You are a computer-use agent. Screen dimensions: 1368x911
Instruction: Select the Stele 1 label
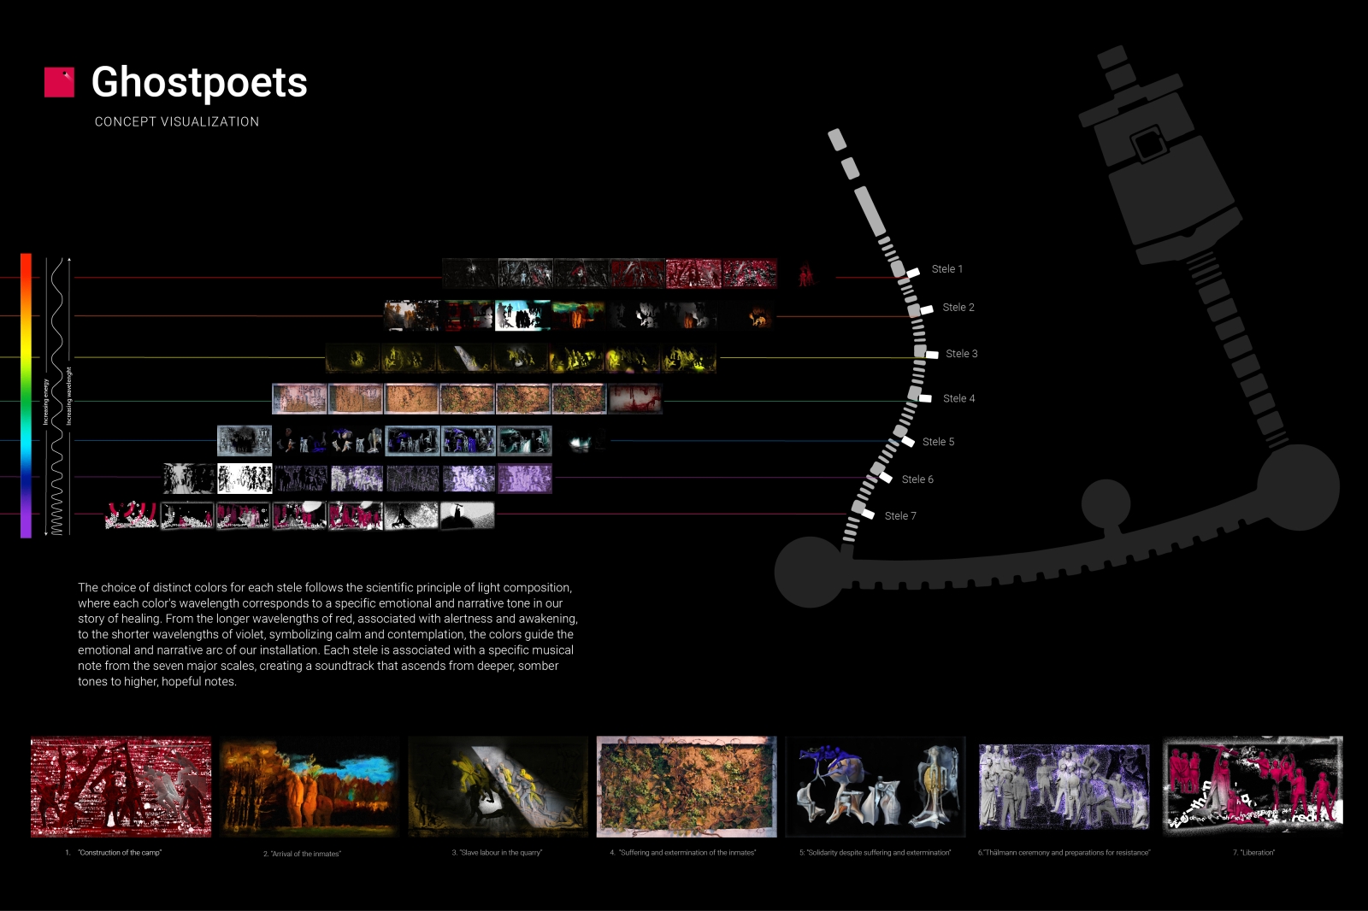(x=946, y=269)
